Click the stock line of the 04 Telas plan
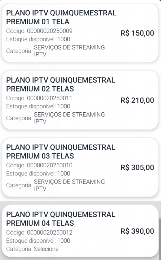Viewport: 161px width, 260px height. click(38, 240)
